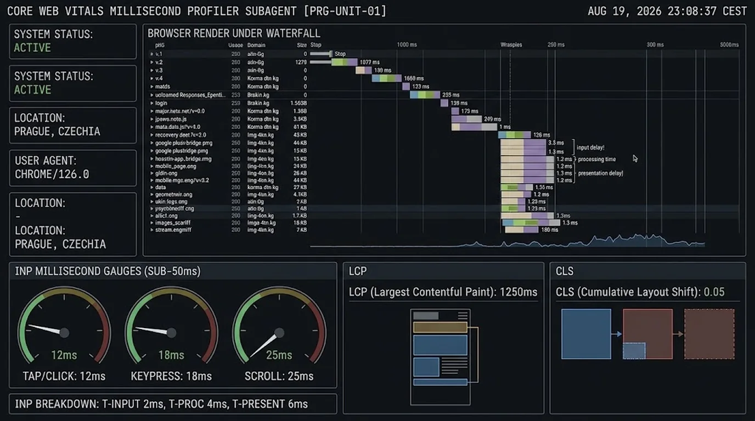Click the 123 ms waterfall bar

point(406,87)
